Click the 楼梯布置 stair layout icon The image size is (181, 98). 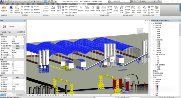pos(122,9)
